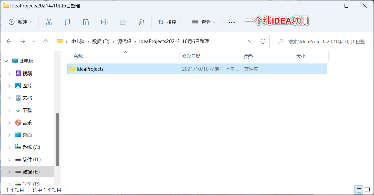Open 源代码 from the breadcrumb path
374x195 pixels.
(125, 41)
